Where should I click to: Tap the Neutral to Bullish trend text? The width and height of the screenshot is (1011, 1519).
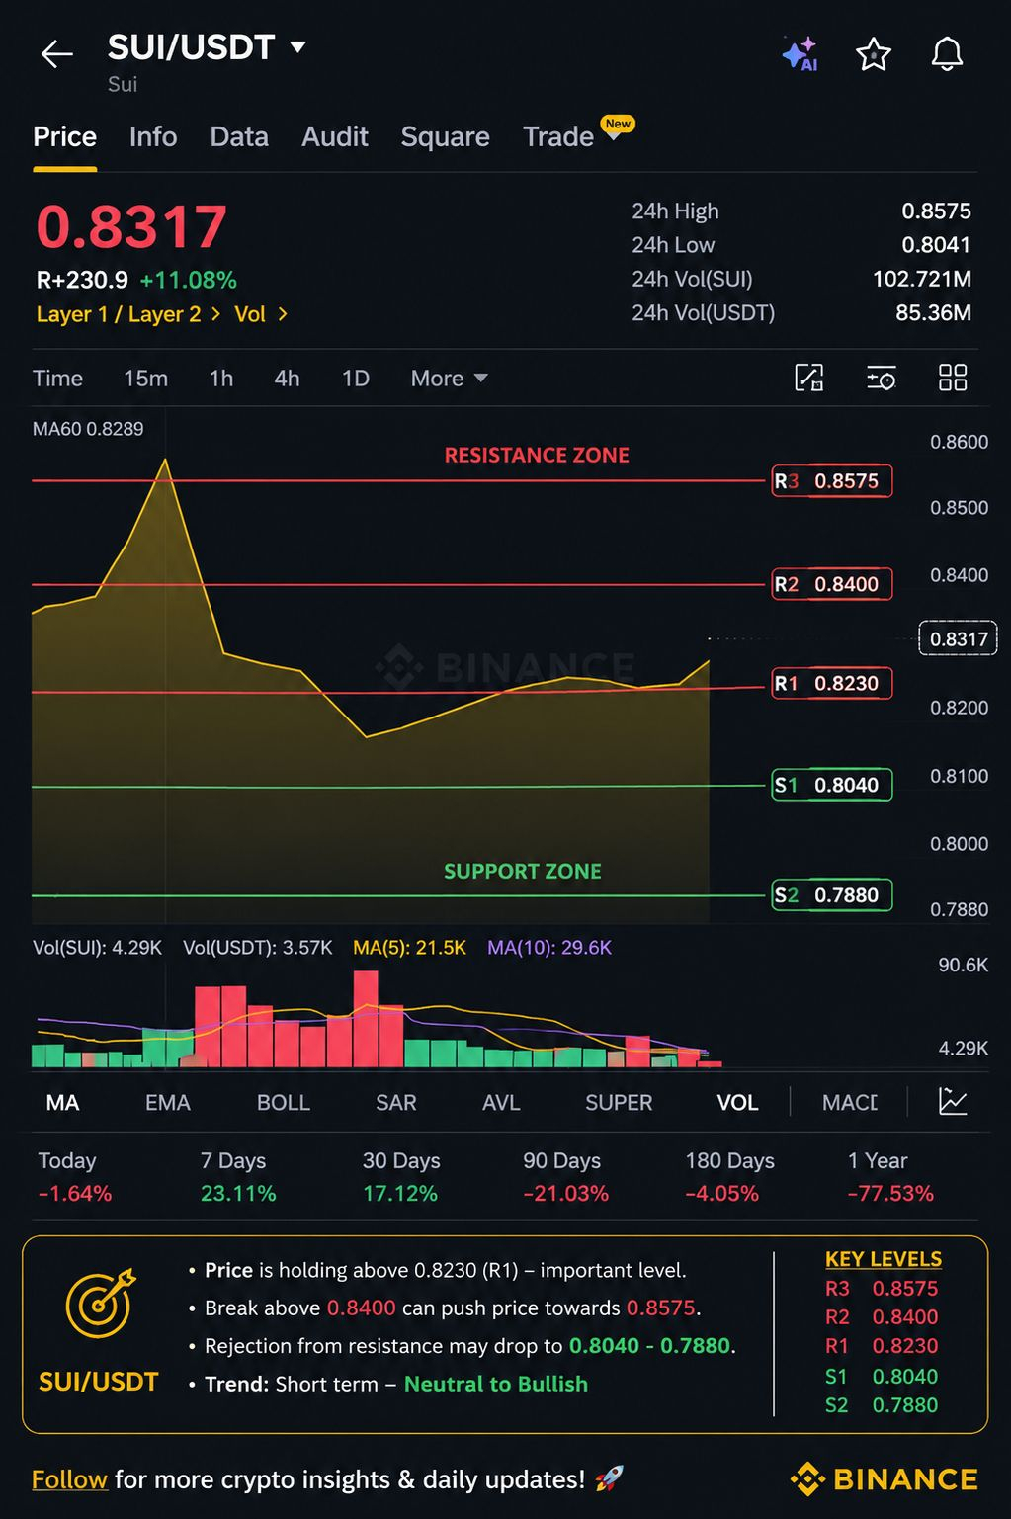coord(496,1384)
